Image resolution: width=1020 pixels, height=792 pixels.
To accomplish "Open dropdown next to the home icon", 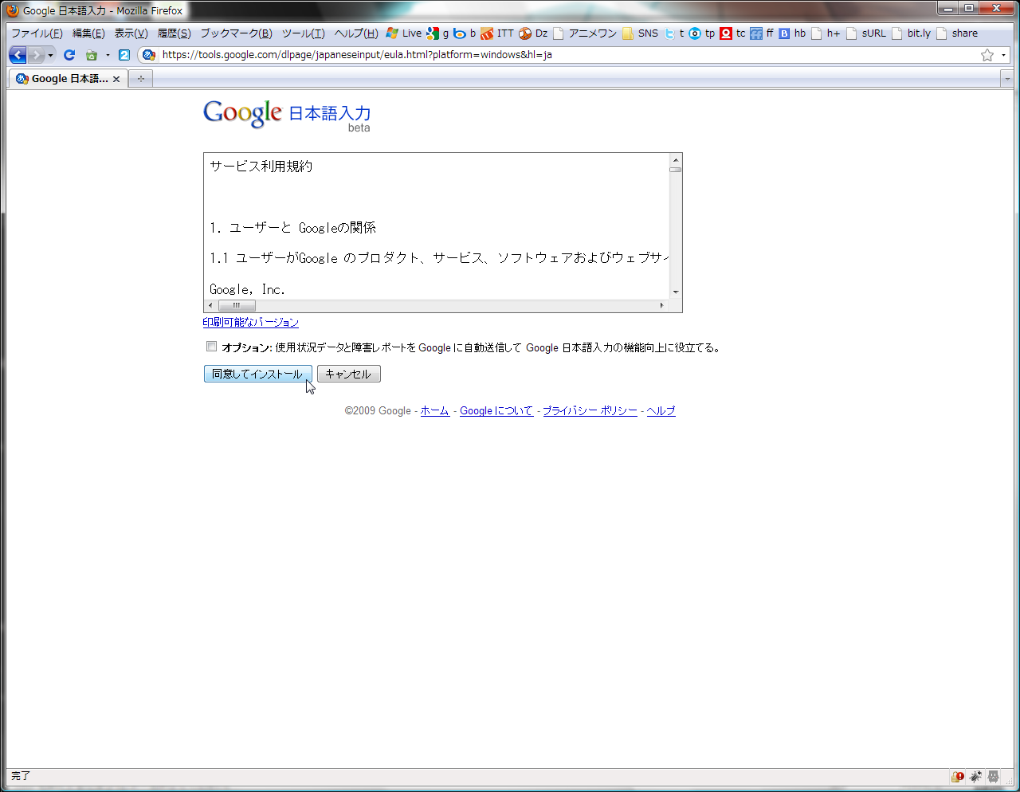I will click(108, 56).
